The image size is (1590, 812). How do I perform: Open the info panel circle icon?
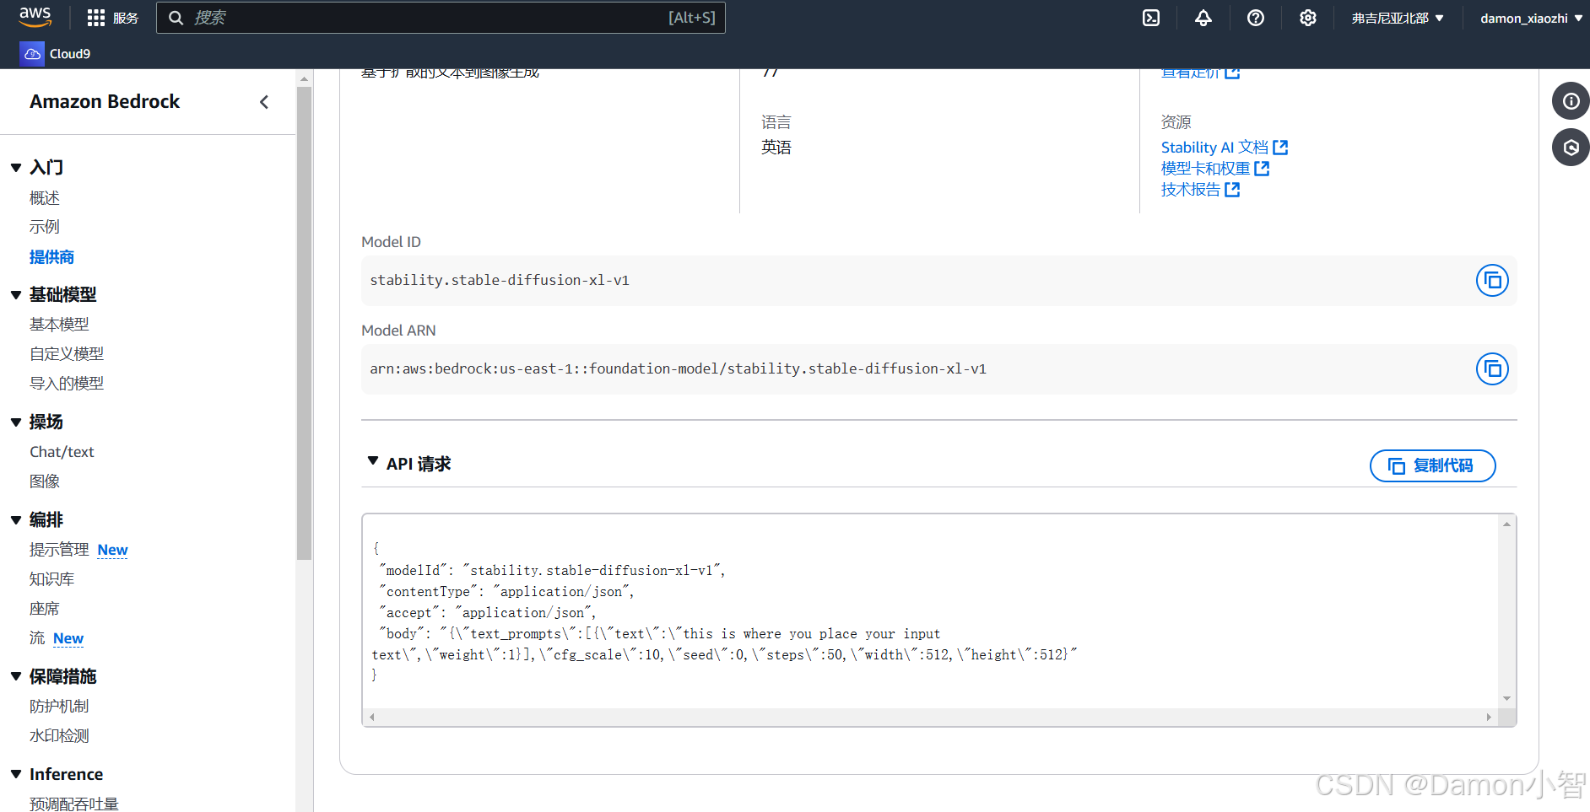coord(1571,101)
